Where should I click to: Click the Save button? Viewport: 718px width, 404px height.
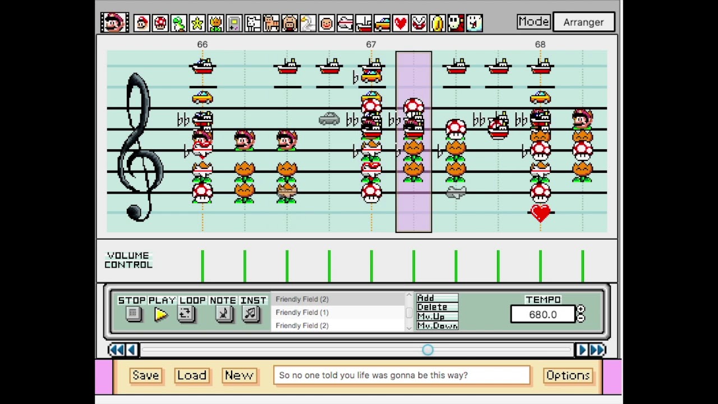(145, 375)
